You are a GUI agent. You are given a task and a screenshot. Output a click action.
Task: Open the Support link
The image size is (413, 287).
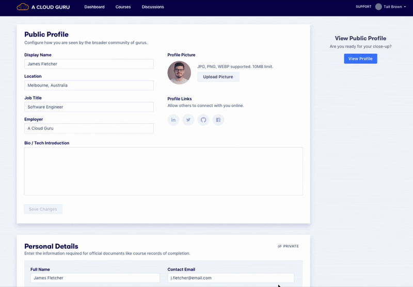click(363, 7)
